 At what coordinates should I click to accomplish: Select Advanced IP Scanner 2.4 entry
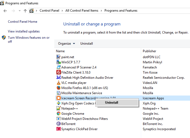[x=79, y=67]
